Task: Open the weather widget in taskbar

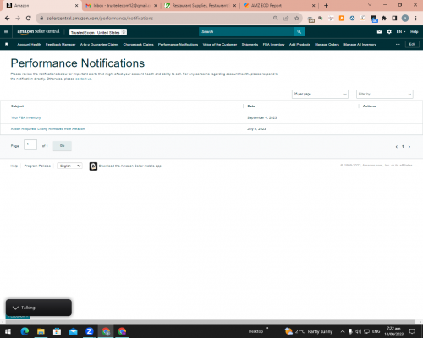Action: [309, 331]
